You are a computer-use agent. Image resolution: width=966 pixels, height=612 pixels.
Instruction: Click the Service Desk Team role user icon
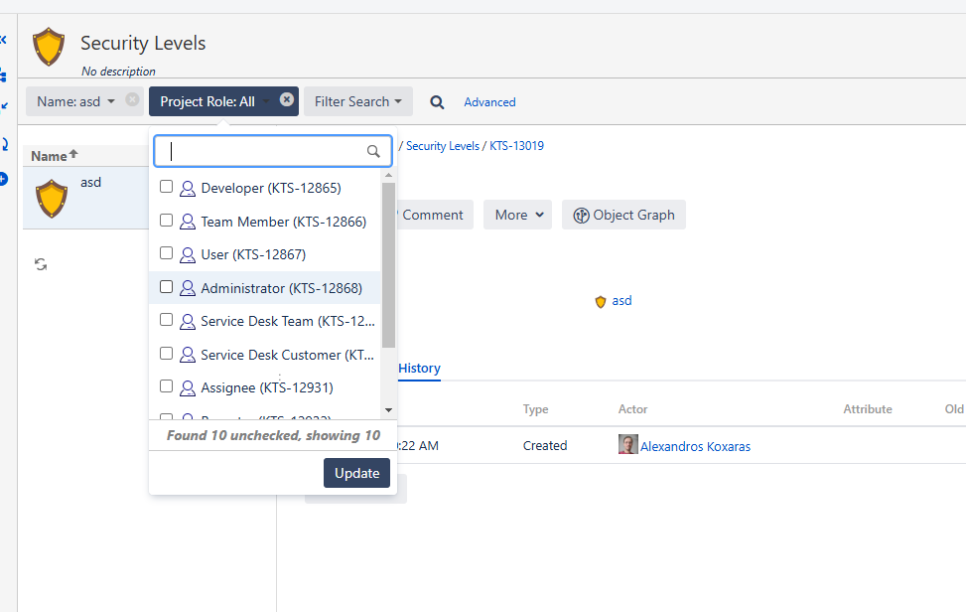pyautogui.click(x=188, y=321)
